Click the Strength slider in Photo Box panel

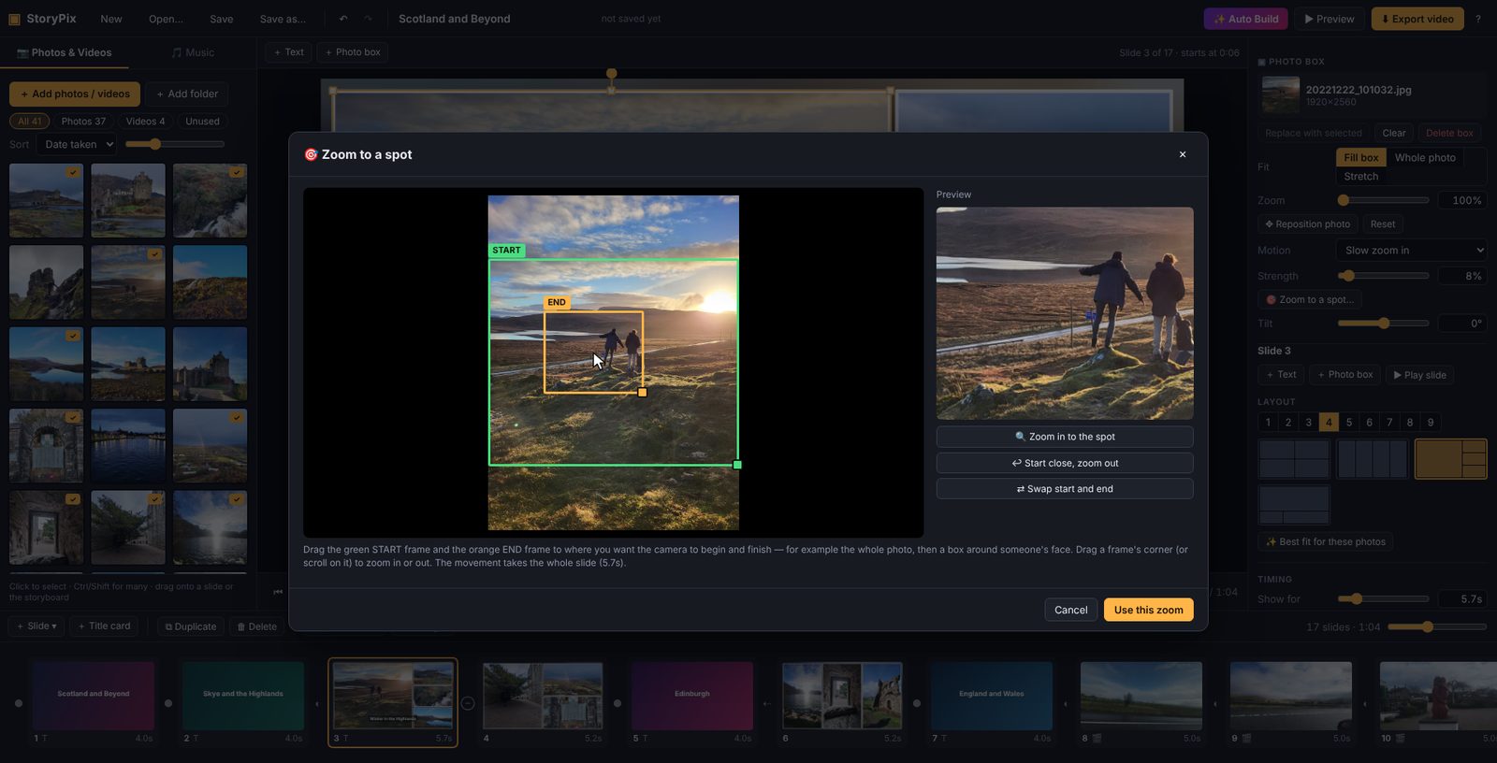(1383, 276)
